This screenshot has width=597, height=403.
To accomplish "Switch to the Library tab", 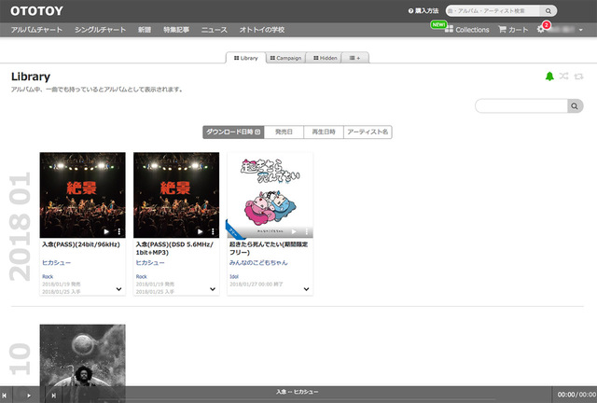I will [x=246, y=58].
